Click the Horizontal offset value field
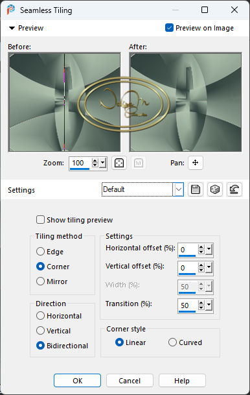This screenshot has height=395, width=250. coord(188,250)
